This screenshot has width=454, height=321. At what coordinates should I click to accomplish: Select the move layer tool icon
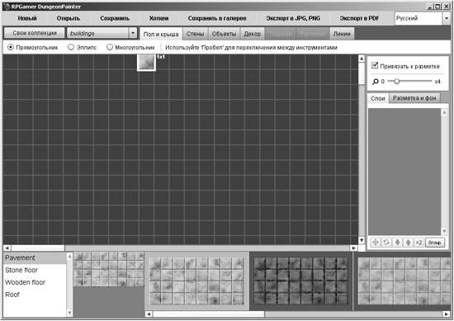click(376, 243)
